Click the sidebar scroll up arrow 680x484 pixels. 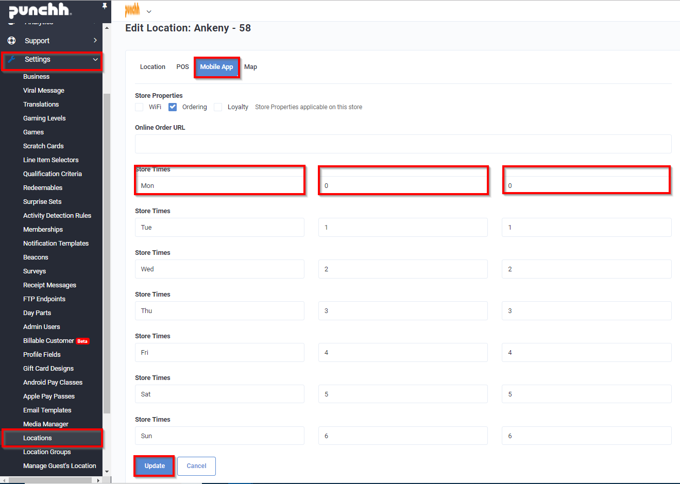(x=107, y=27)
